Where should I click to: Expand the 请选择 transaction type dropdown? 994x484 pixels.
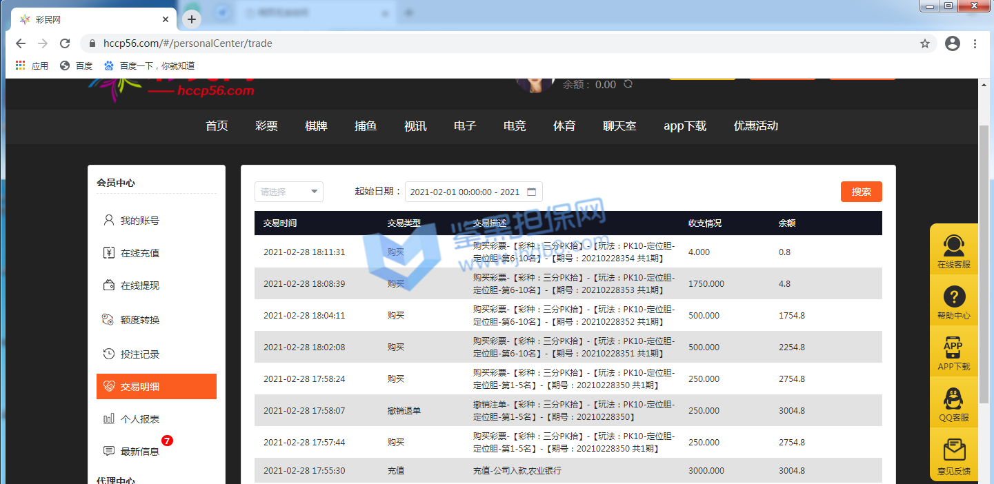click(x=289, y=192)
